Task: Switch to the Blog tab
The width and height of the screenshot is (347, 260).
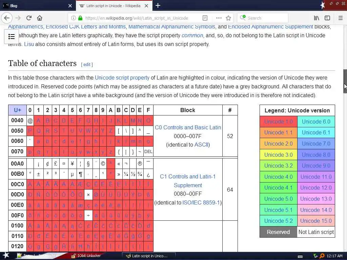Action: (x=38, y=6)
